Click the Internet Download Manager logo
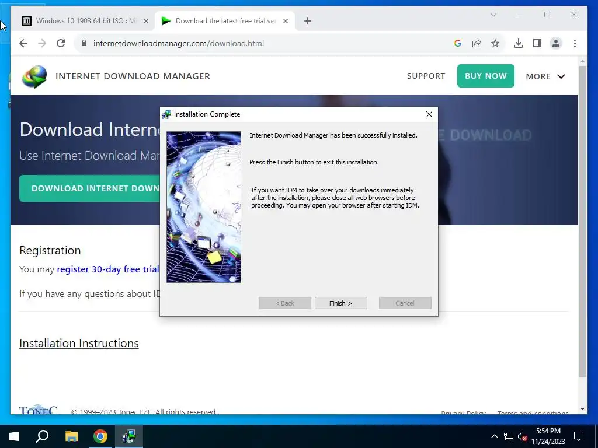 tap(34, 76)
